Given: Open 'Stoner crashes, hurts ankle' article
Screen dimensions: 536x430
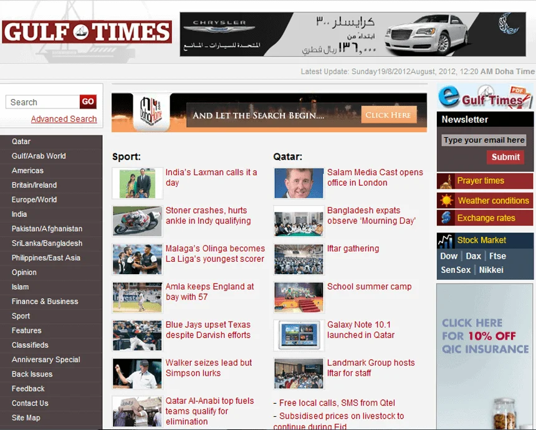Looking at the screenshot, I should [208, 216].
